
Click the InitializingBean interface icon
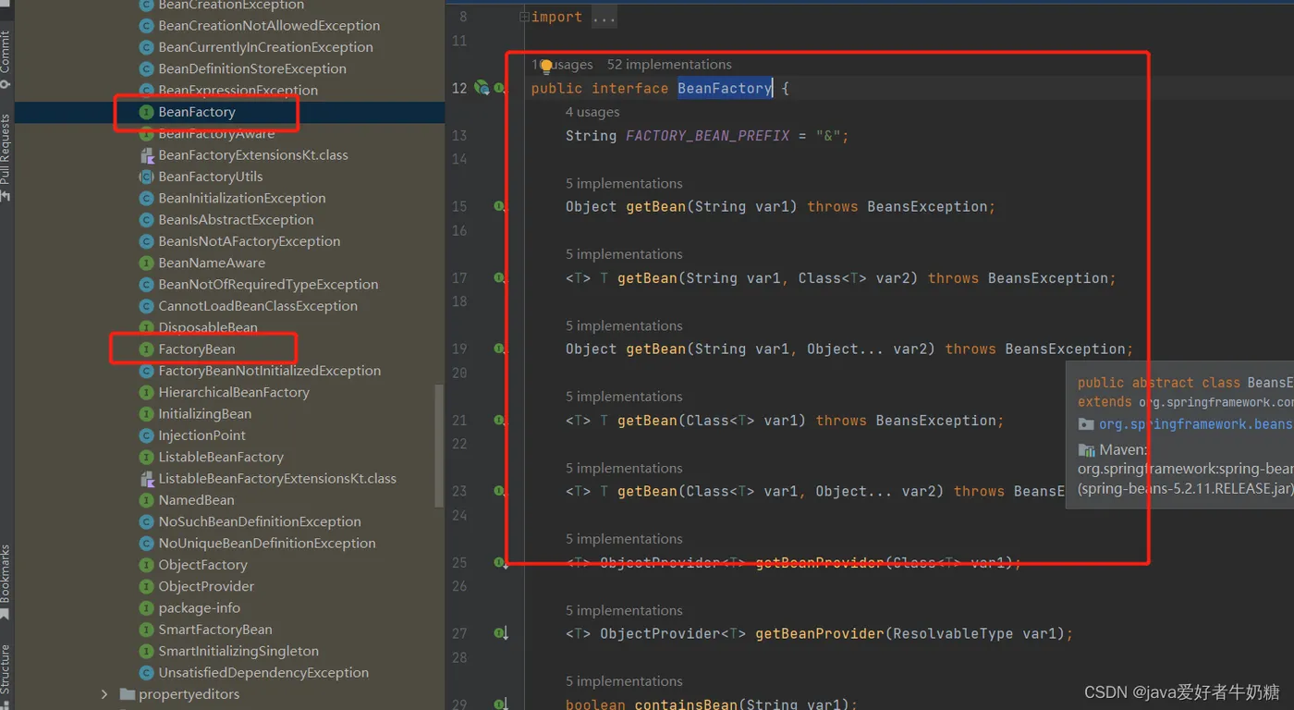146,414
